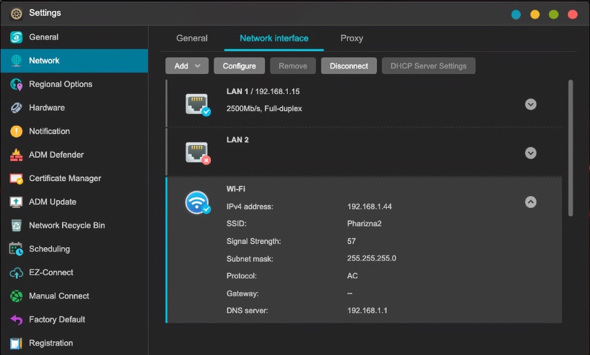Screen dimensions: 590x355
Task: Click the Configure button
Action: tap(239, 66)
